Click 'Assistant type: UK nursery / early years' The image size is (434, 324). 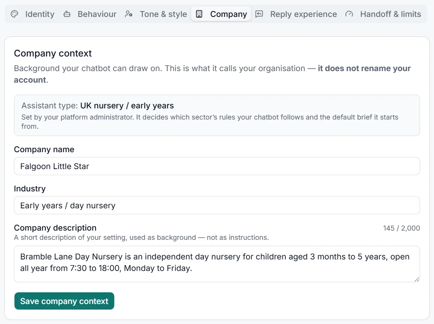[x=98, y=106]
